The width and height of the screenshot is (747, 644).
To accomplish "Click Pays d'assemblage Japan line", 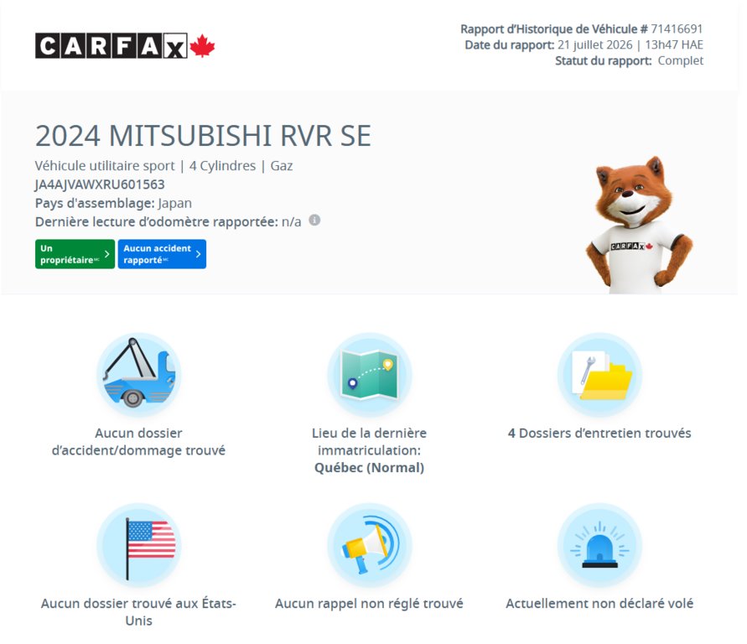I will (x=113, y=203).
